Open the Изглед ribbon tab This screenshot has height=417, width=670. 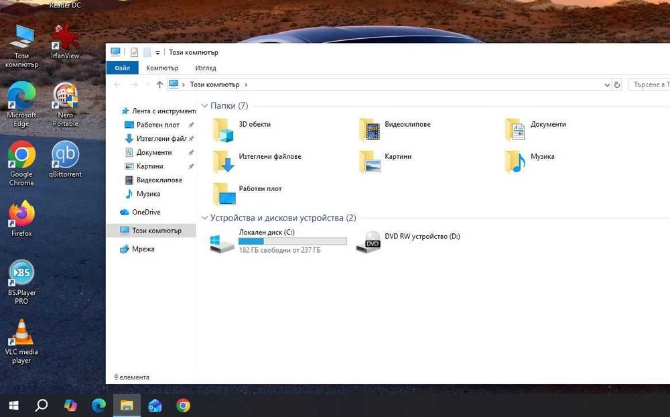[206, 68]
